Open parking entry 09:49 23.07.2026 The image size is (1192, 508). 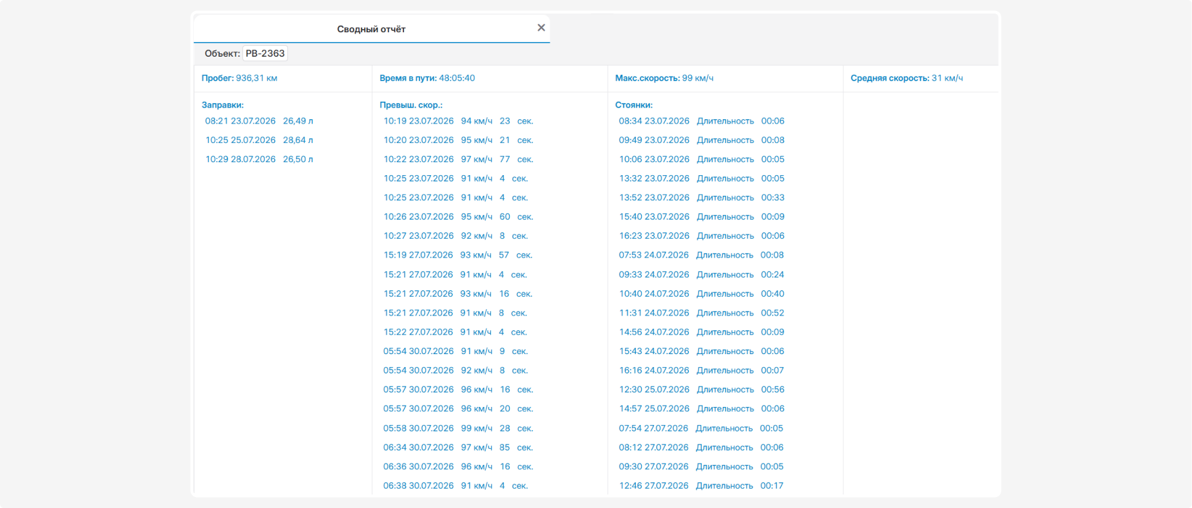click(x=702, y=140)
